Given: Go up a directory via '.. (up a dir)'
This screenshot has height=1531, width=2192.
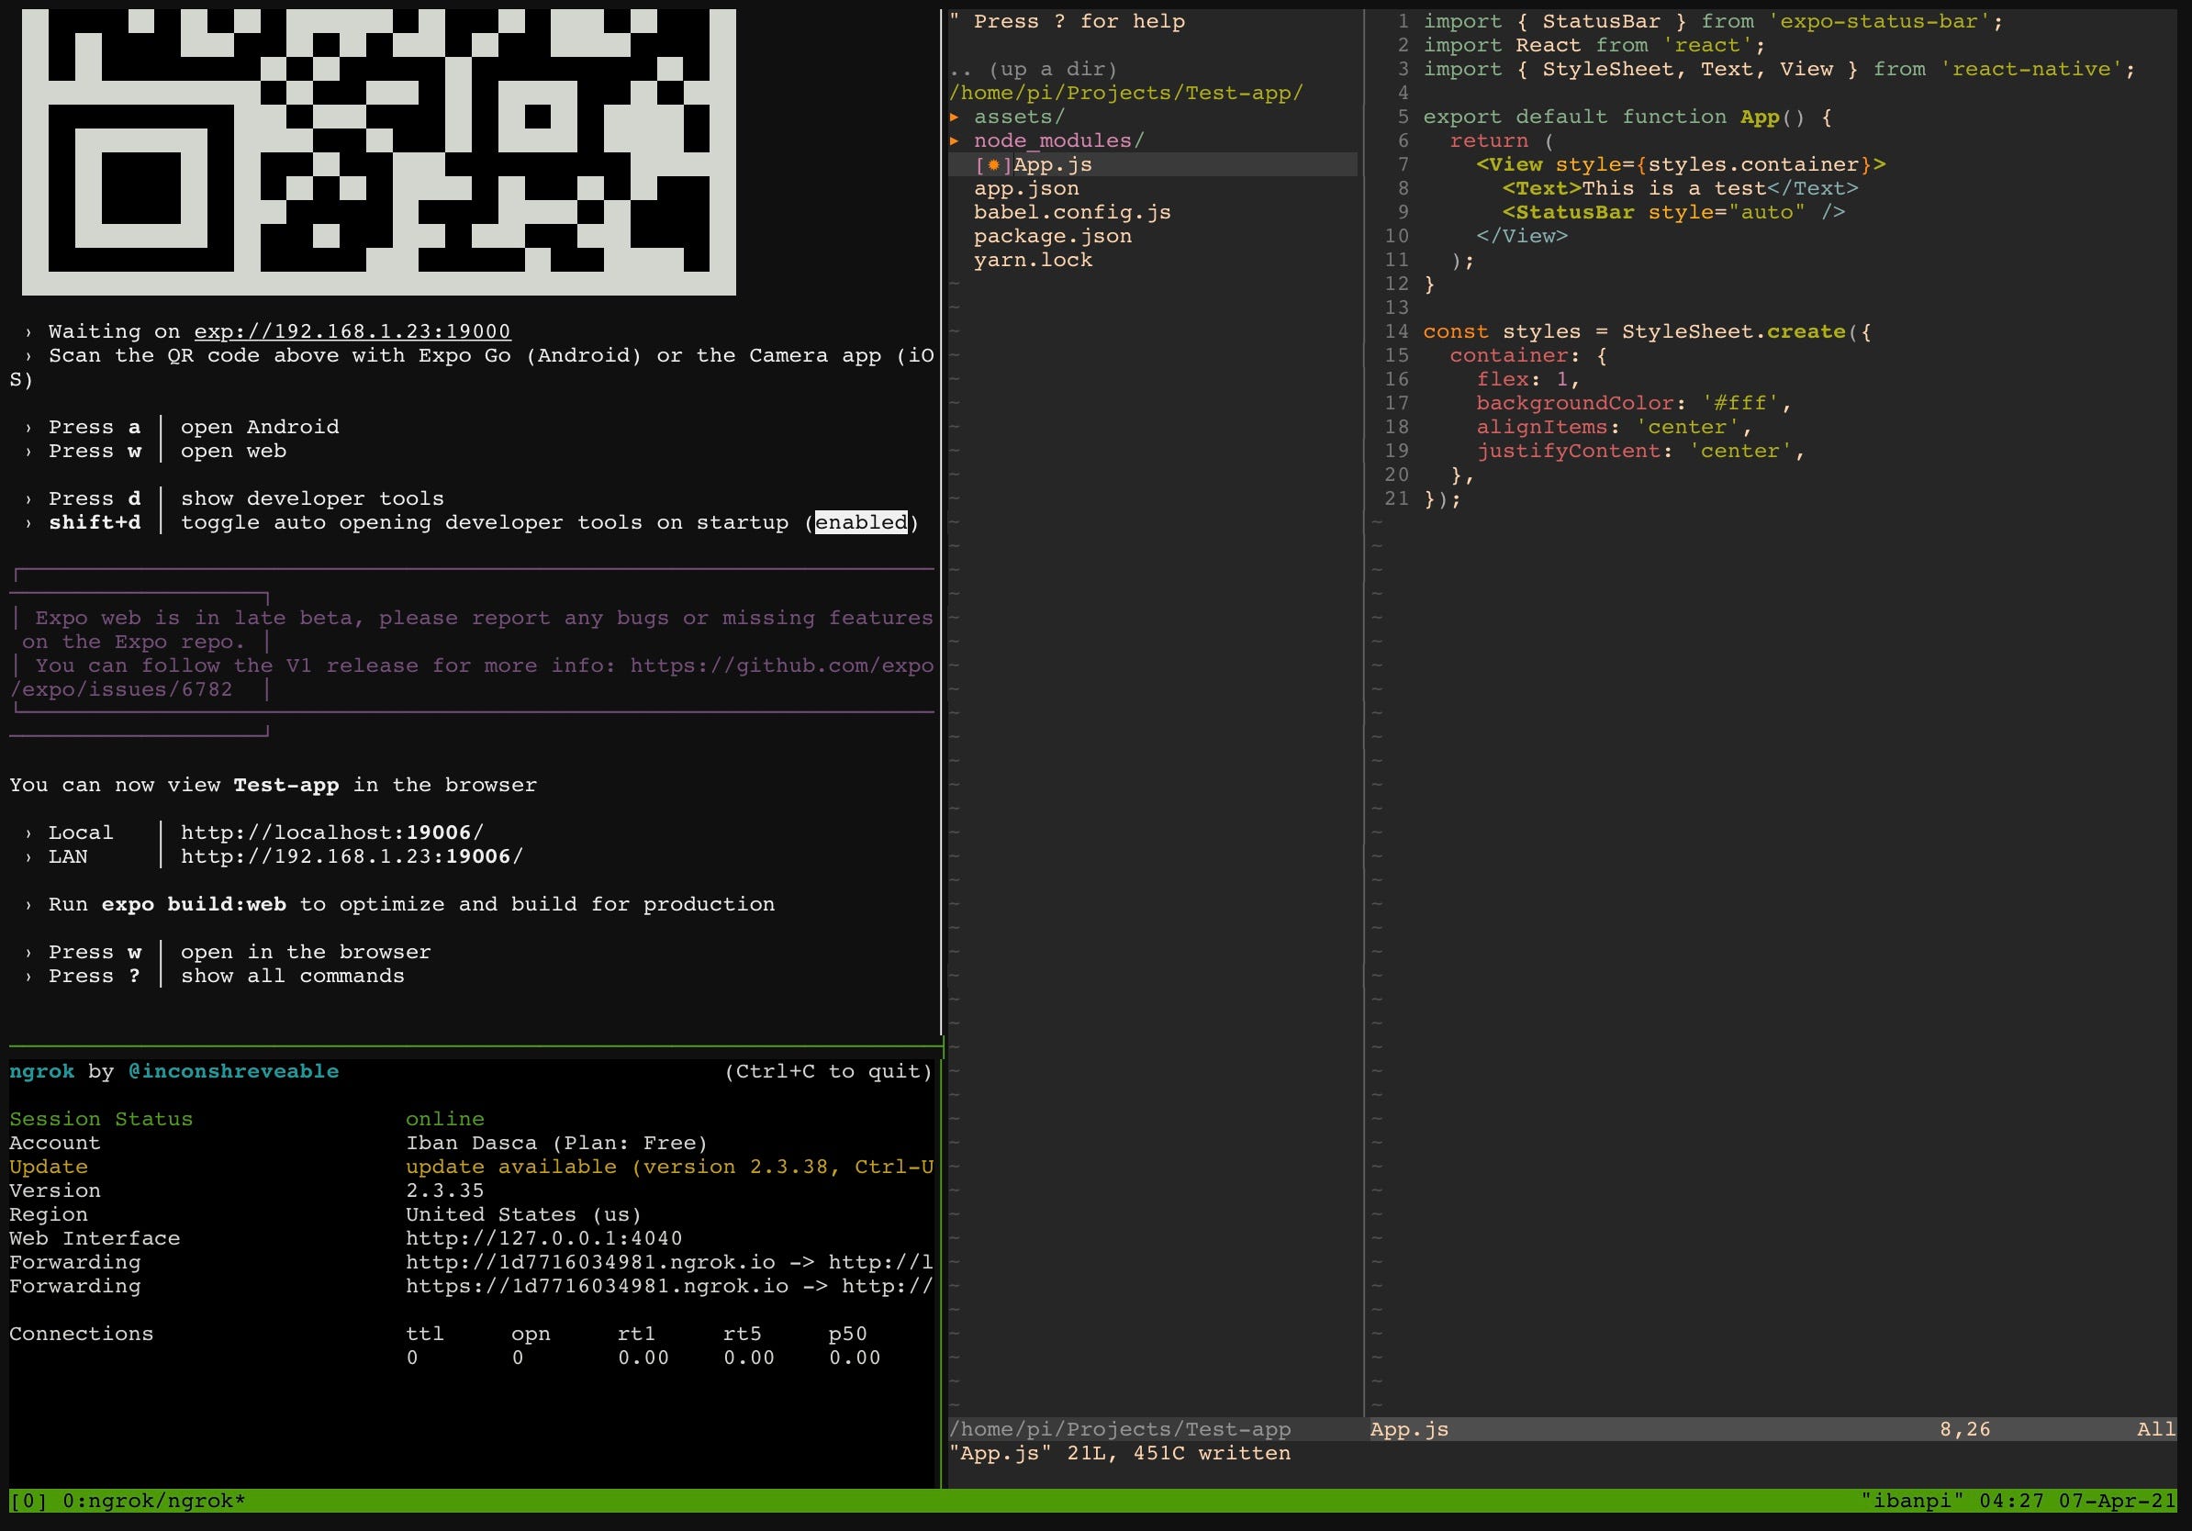Looking at the screenshot, I should click(1032, 69).
